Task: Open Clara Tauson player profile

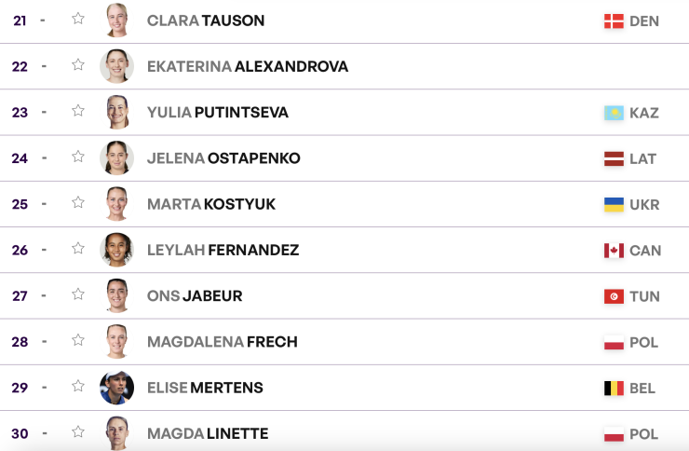Action: click(206, 20)
